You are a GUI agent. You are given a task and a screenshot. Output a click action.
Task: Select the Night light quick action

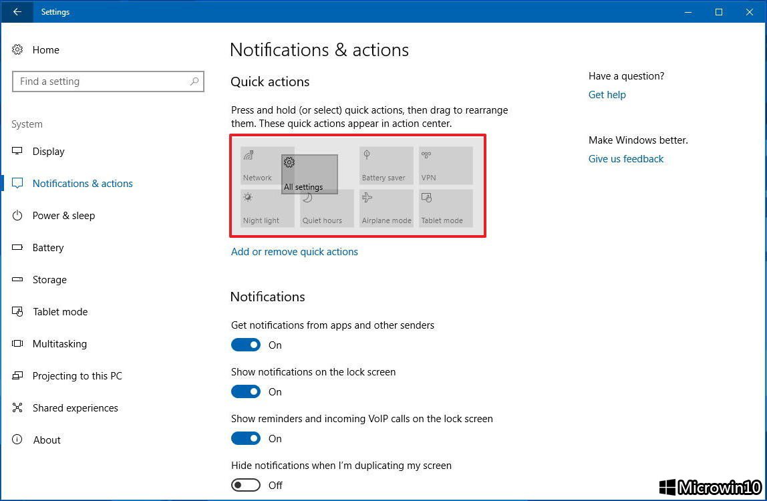tap(267, 208)
